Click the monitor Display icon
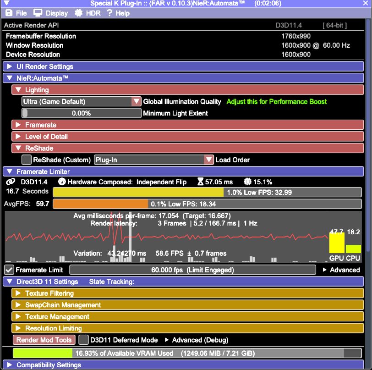 (38, 13)
